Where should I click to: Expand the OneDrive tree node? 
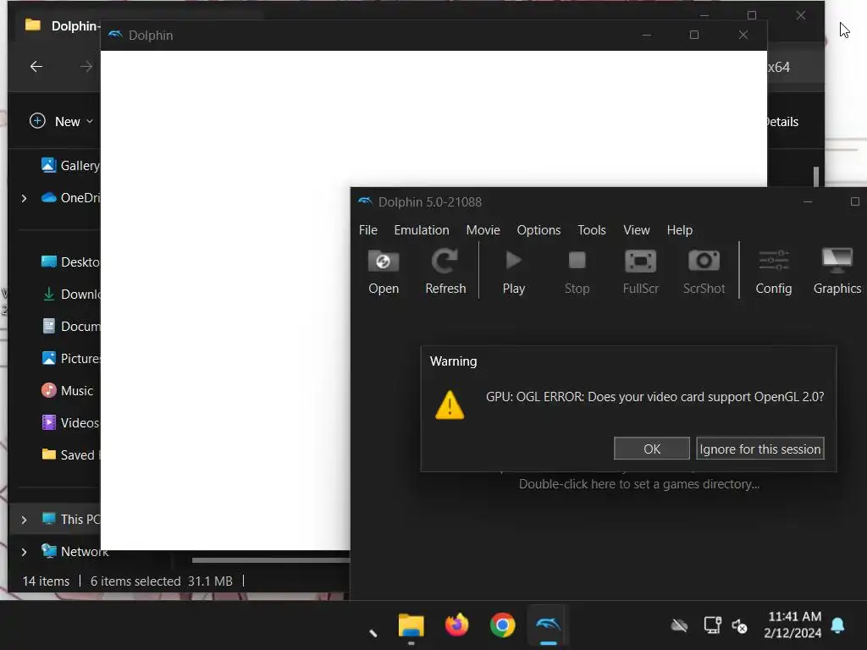coord(24,198)
